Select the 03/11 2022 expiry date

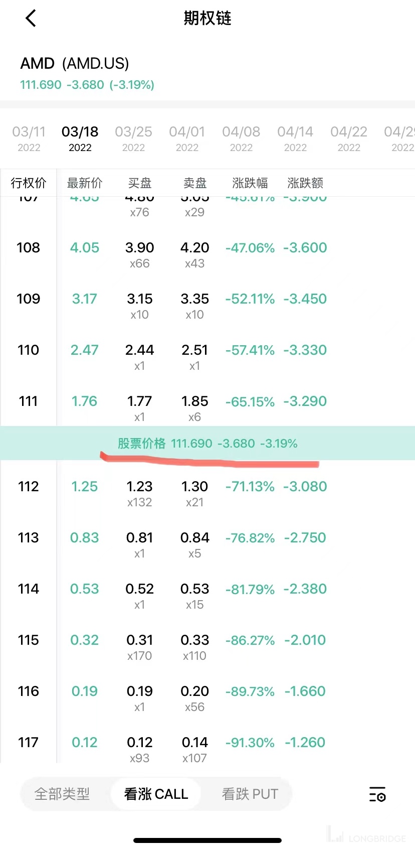point(29,138)
